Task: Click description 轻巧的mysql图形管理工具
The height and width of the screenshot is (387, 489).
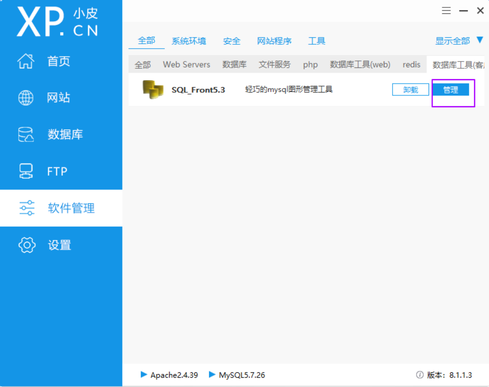Action: (x=289, y=89)
